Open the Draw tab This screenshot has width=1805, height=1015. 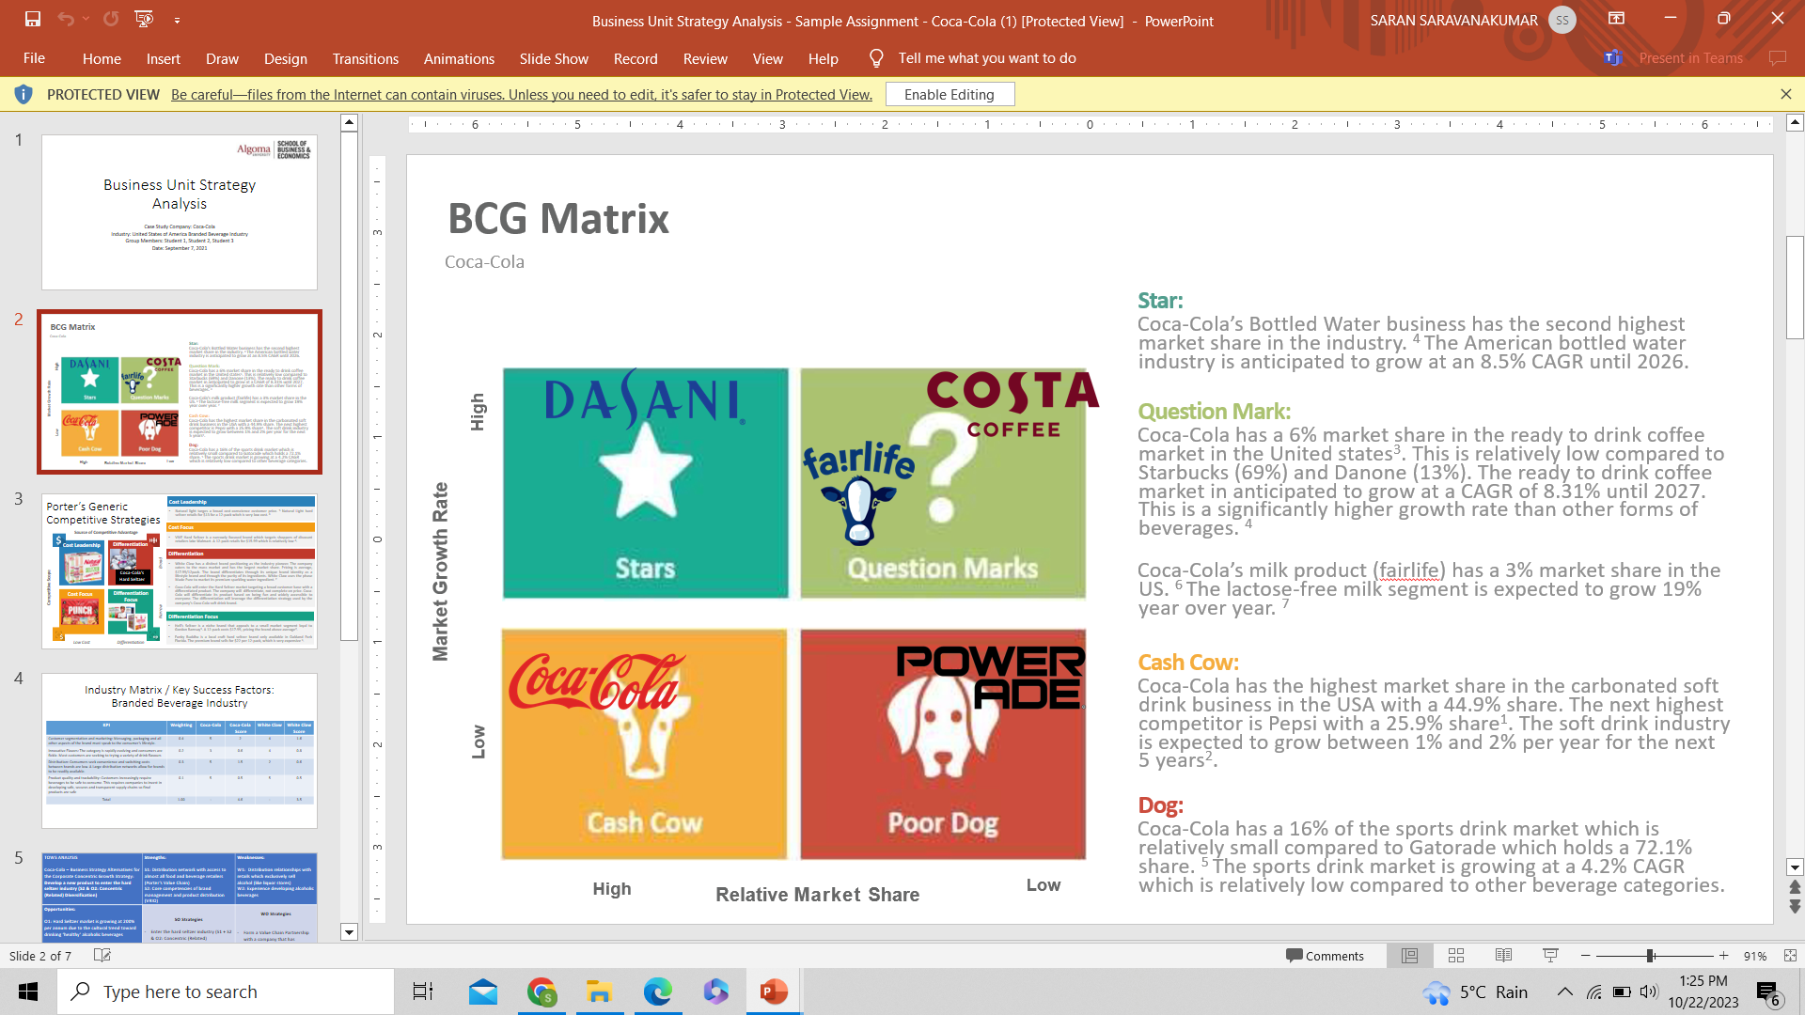pos(223,58)
